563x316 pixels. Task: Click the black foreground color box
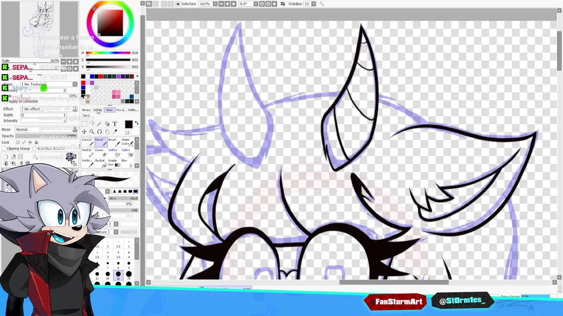tap(128, 124)
